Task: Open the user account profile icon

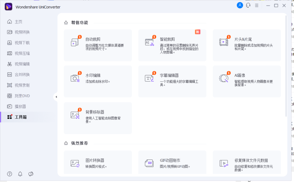Action: click(240, 5)
